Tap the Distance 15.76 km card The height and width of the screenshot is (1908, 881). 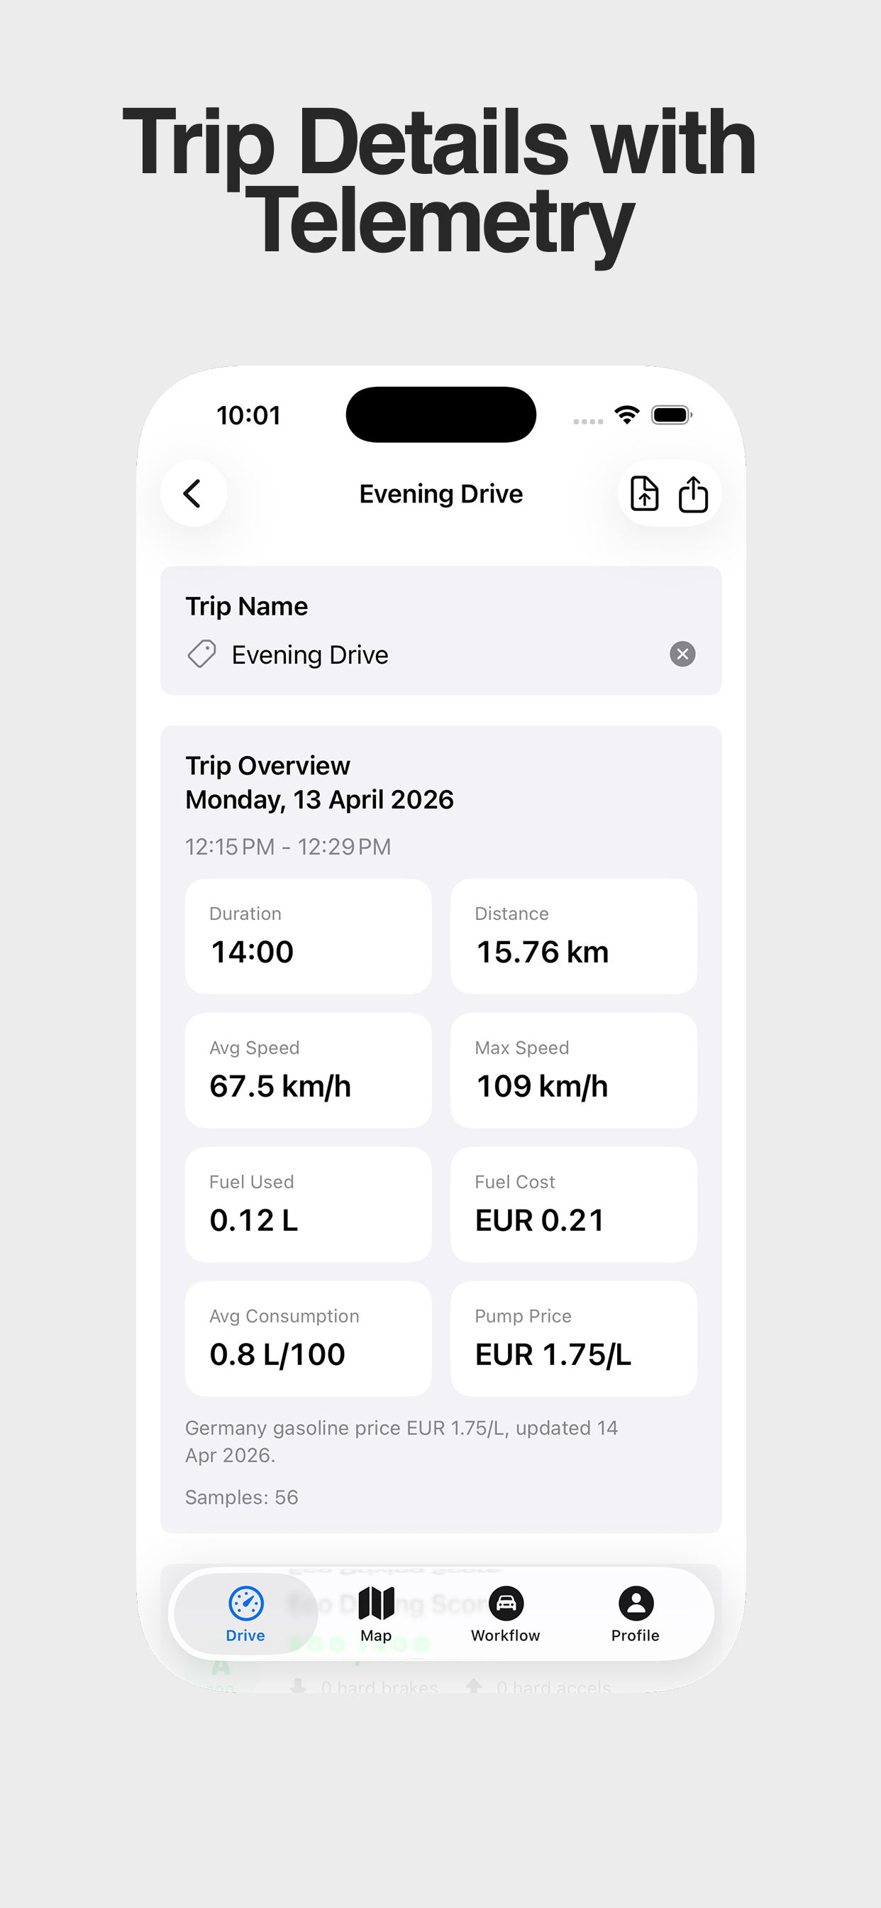coord(573,936)
